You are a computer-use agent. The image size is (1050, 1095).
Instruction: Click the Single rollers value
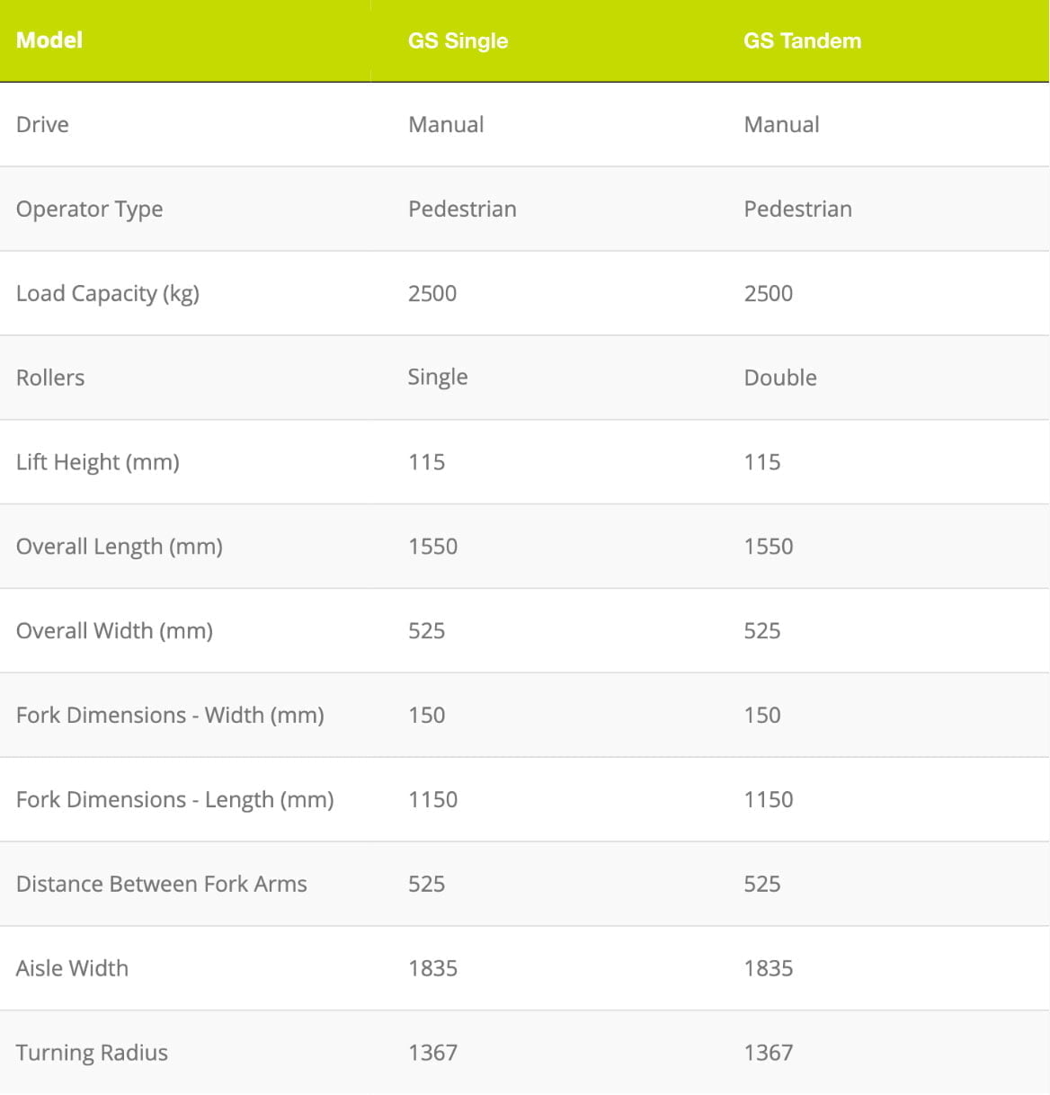(x=437, y=378)
